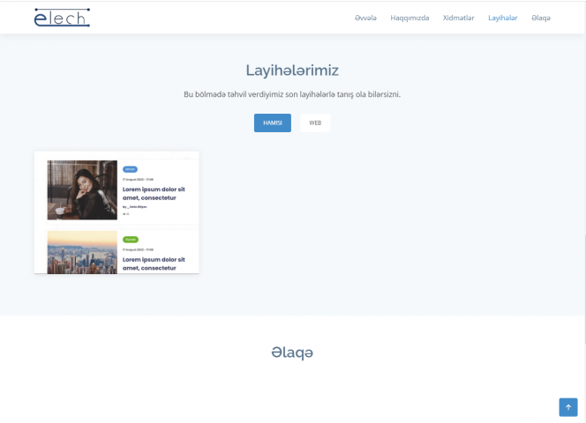Image resolution: width=586 pixels, height=423 pixels.
Task: Filter projects with the HAMISI button
Action: pyautogui.click(x=273, y=122)
